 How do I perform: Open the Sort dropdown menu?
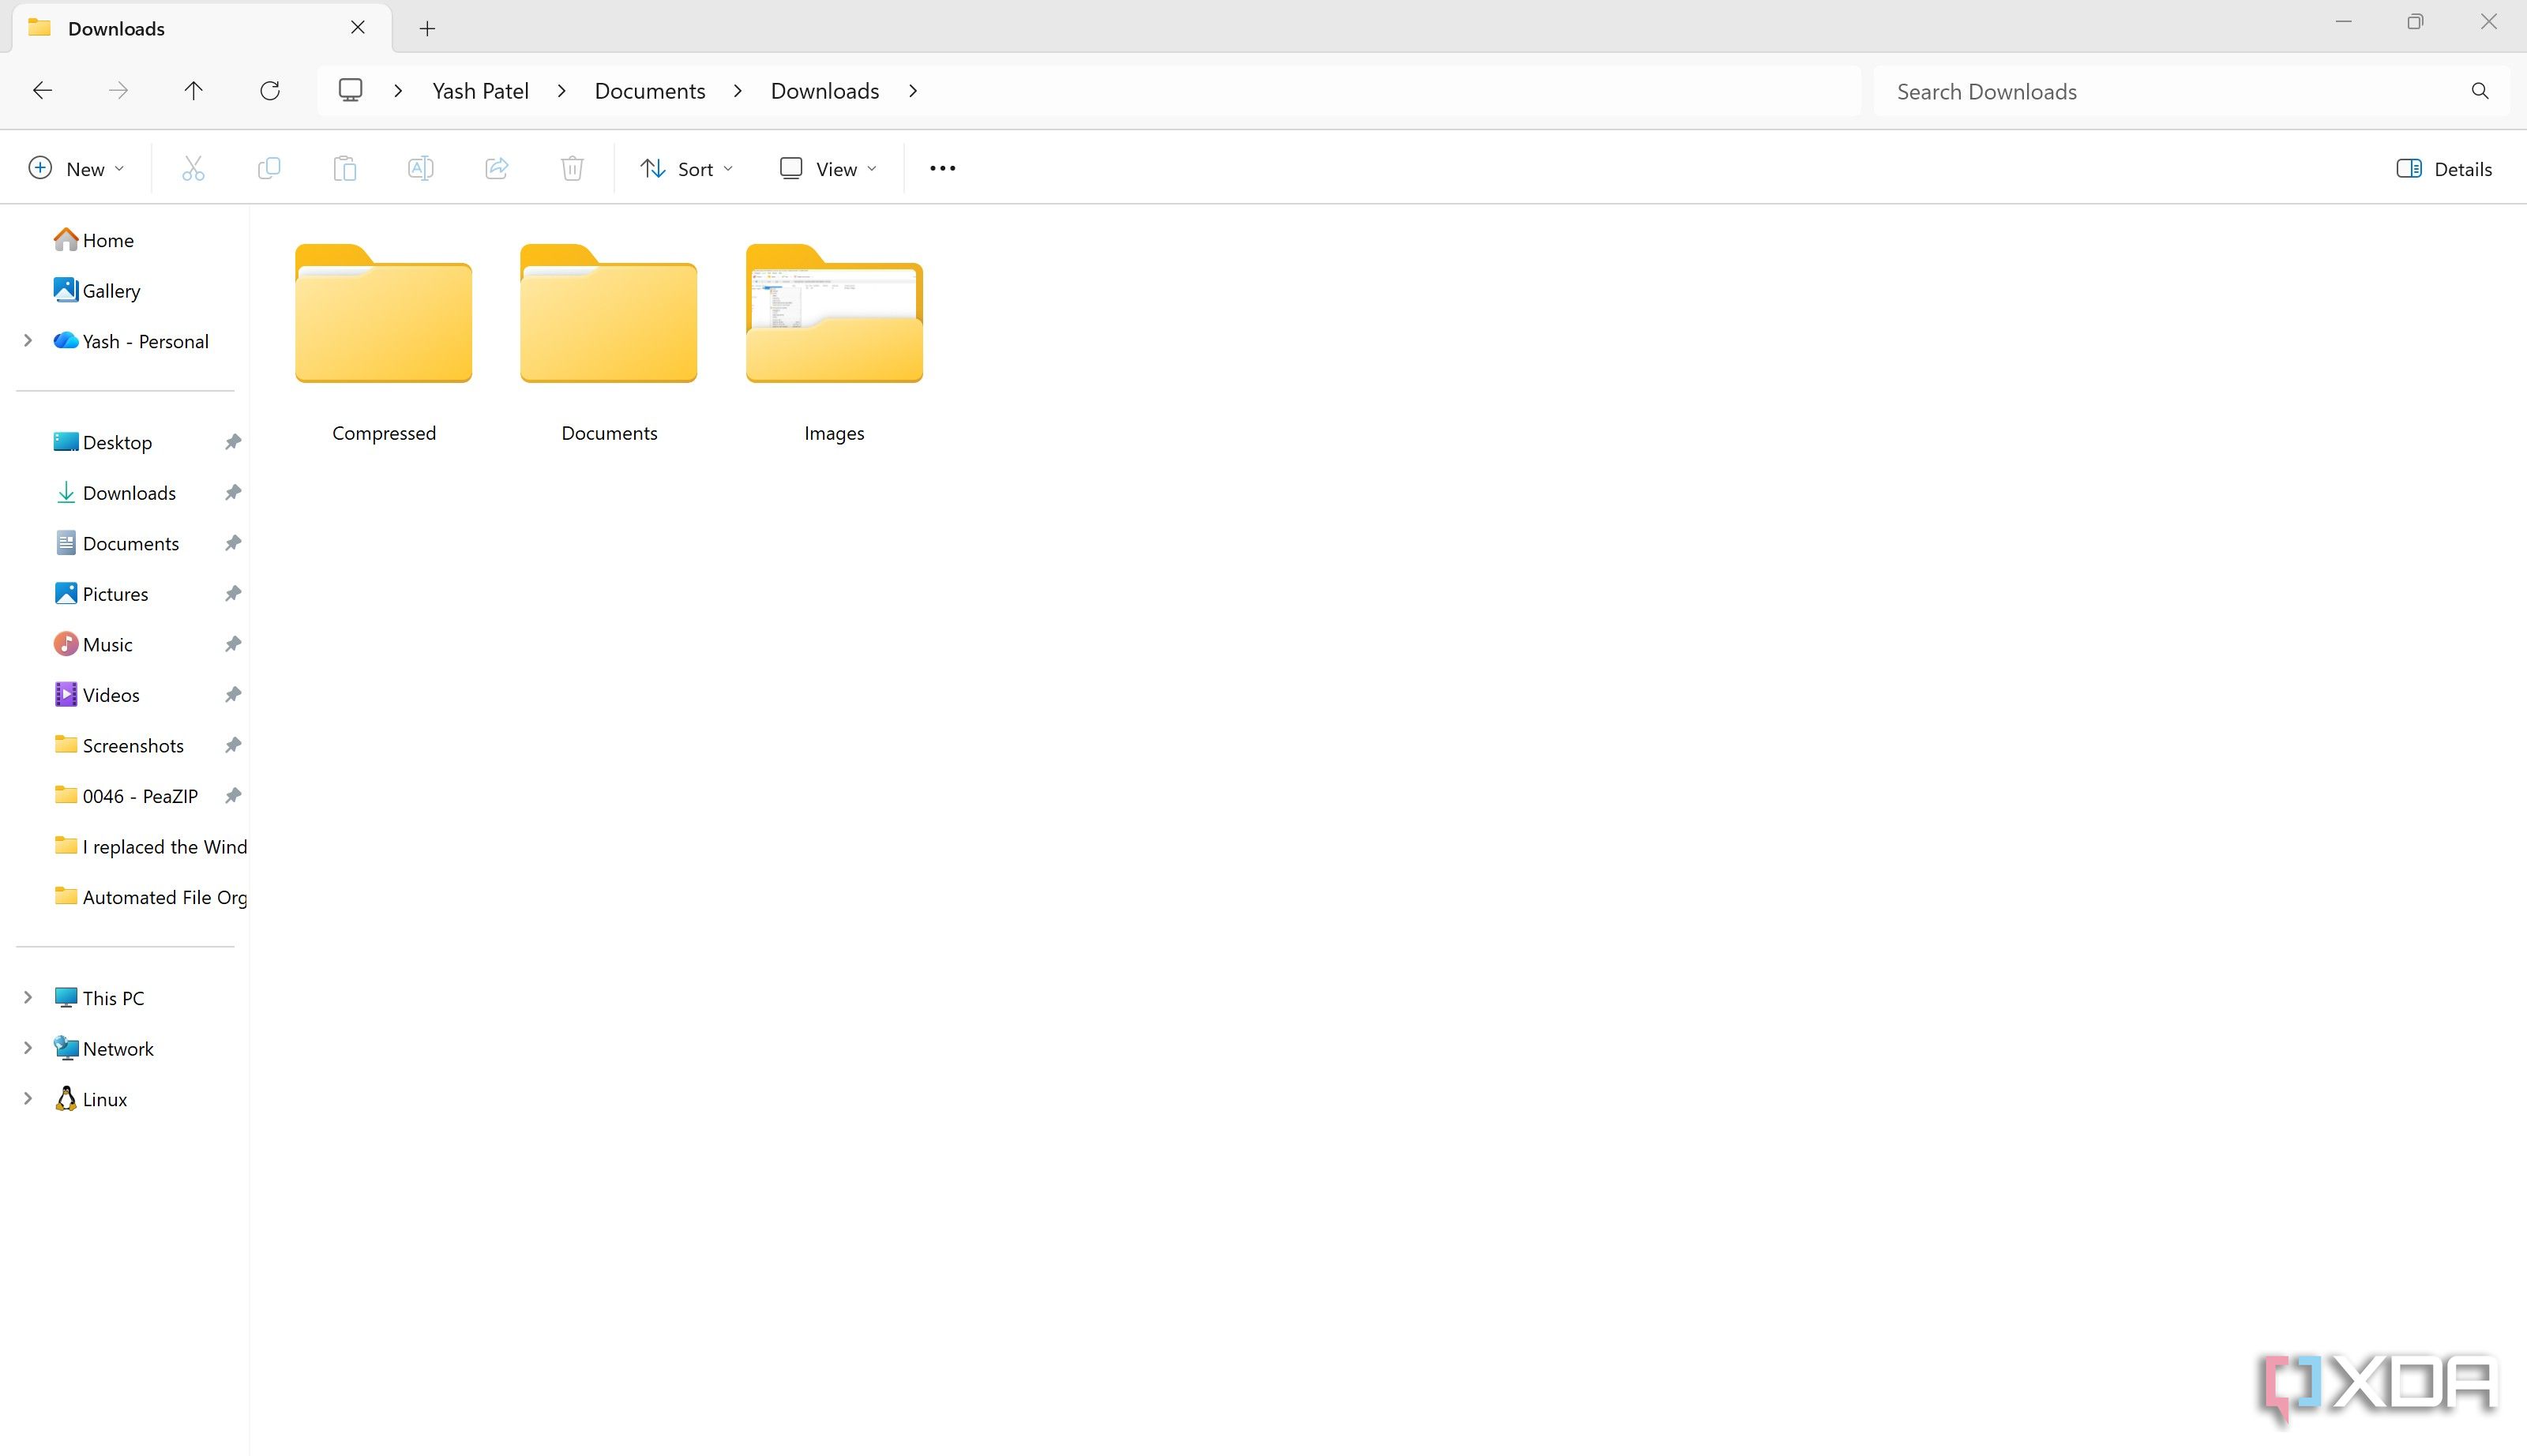coord(687,168)
